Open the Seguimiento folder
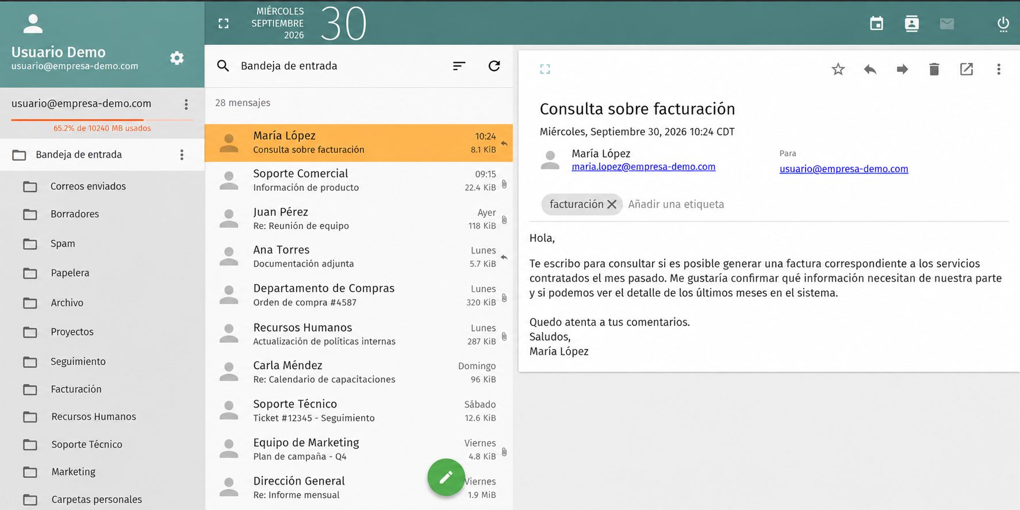 (102, 362)
